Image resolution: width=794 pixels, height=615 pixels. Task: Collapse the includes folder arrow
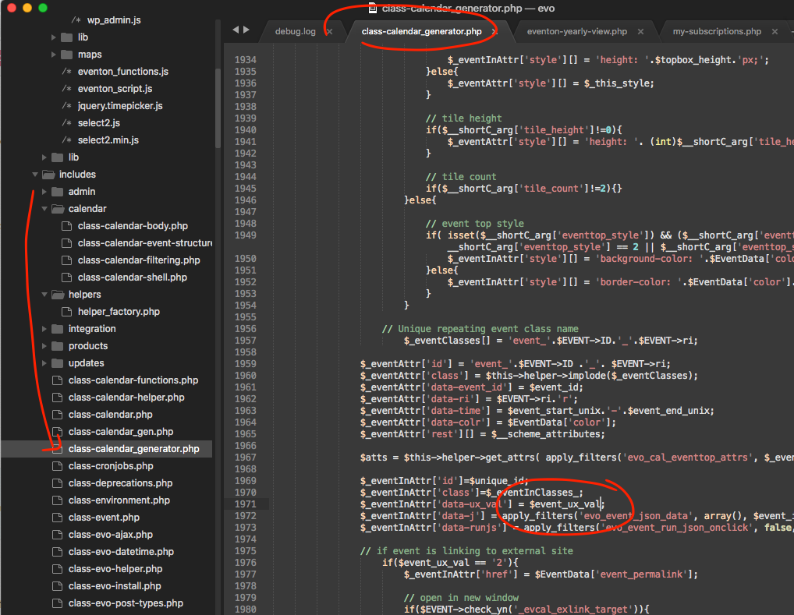pyautogui.click(x=35, y=175)
